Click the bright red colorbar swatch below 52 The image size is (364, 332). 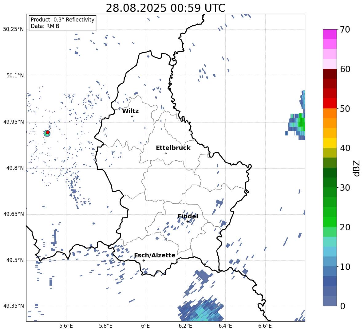[x=330, y=104]
